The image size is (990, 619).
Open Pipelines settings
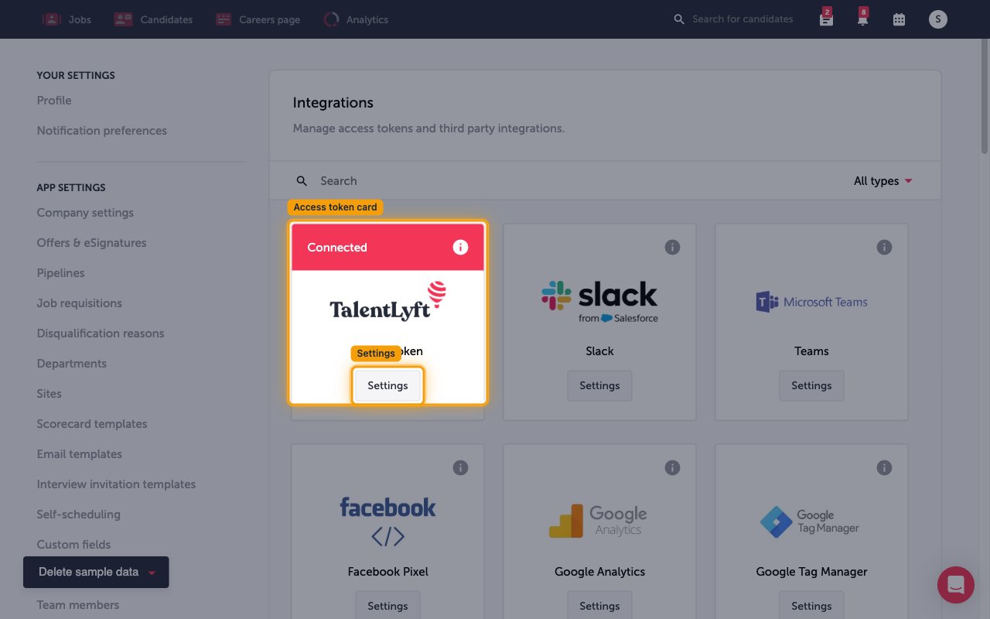(60, 273)
